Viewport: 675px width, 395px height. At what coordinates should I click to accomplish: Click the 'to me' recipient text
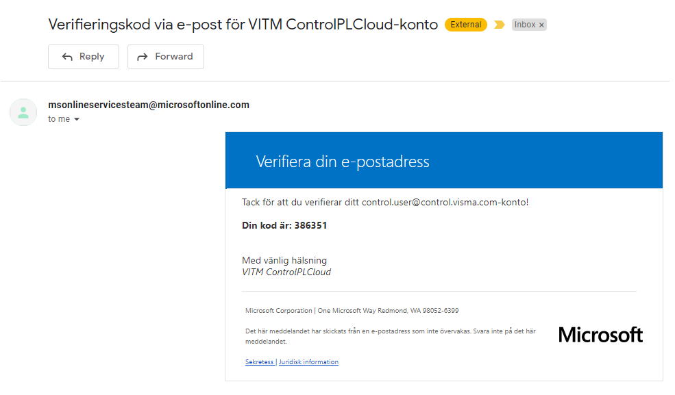point(59,119)
